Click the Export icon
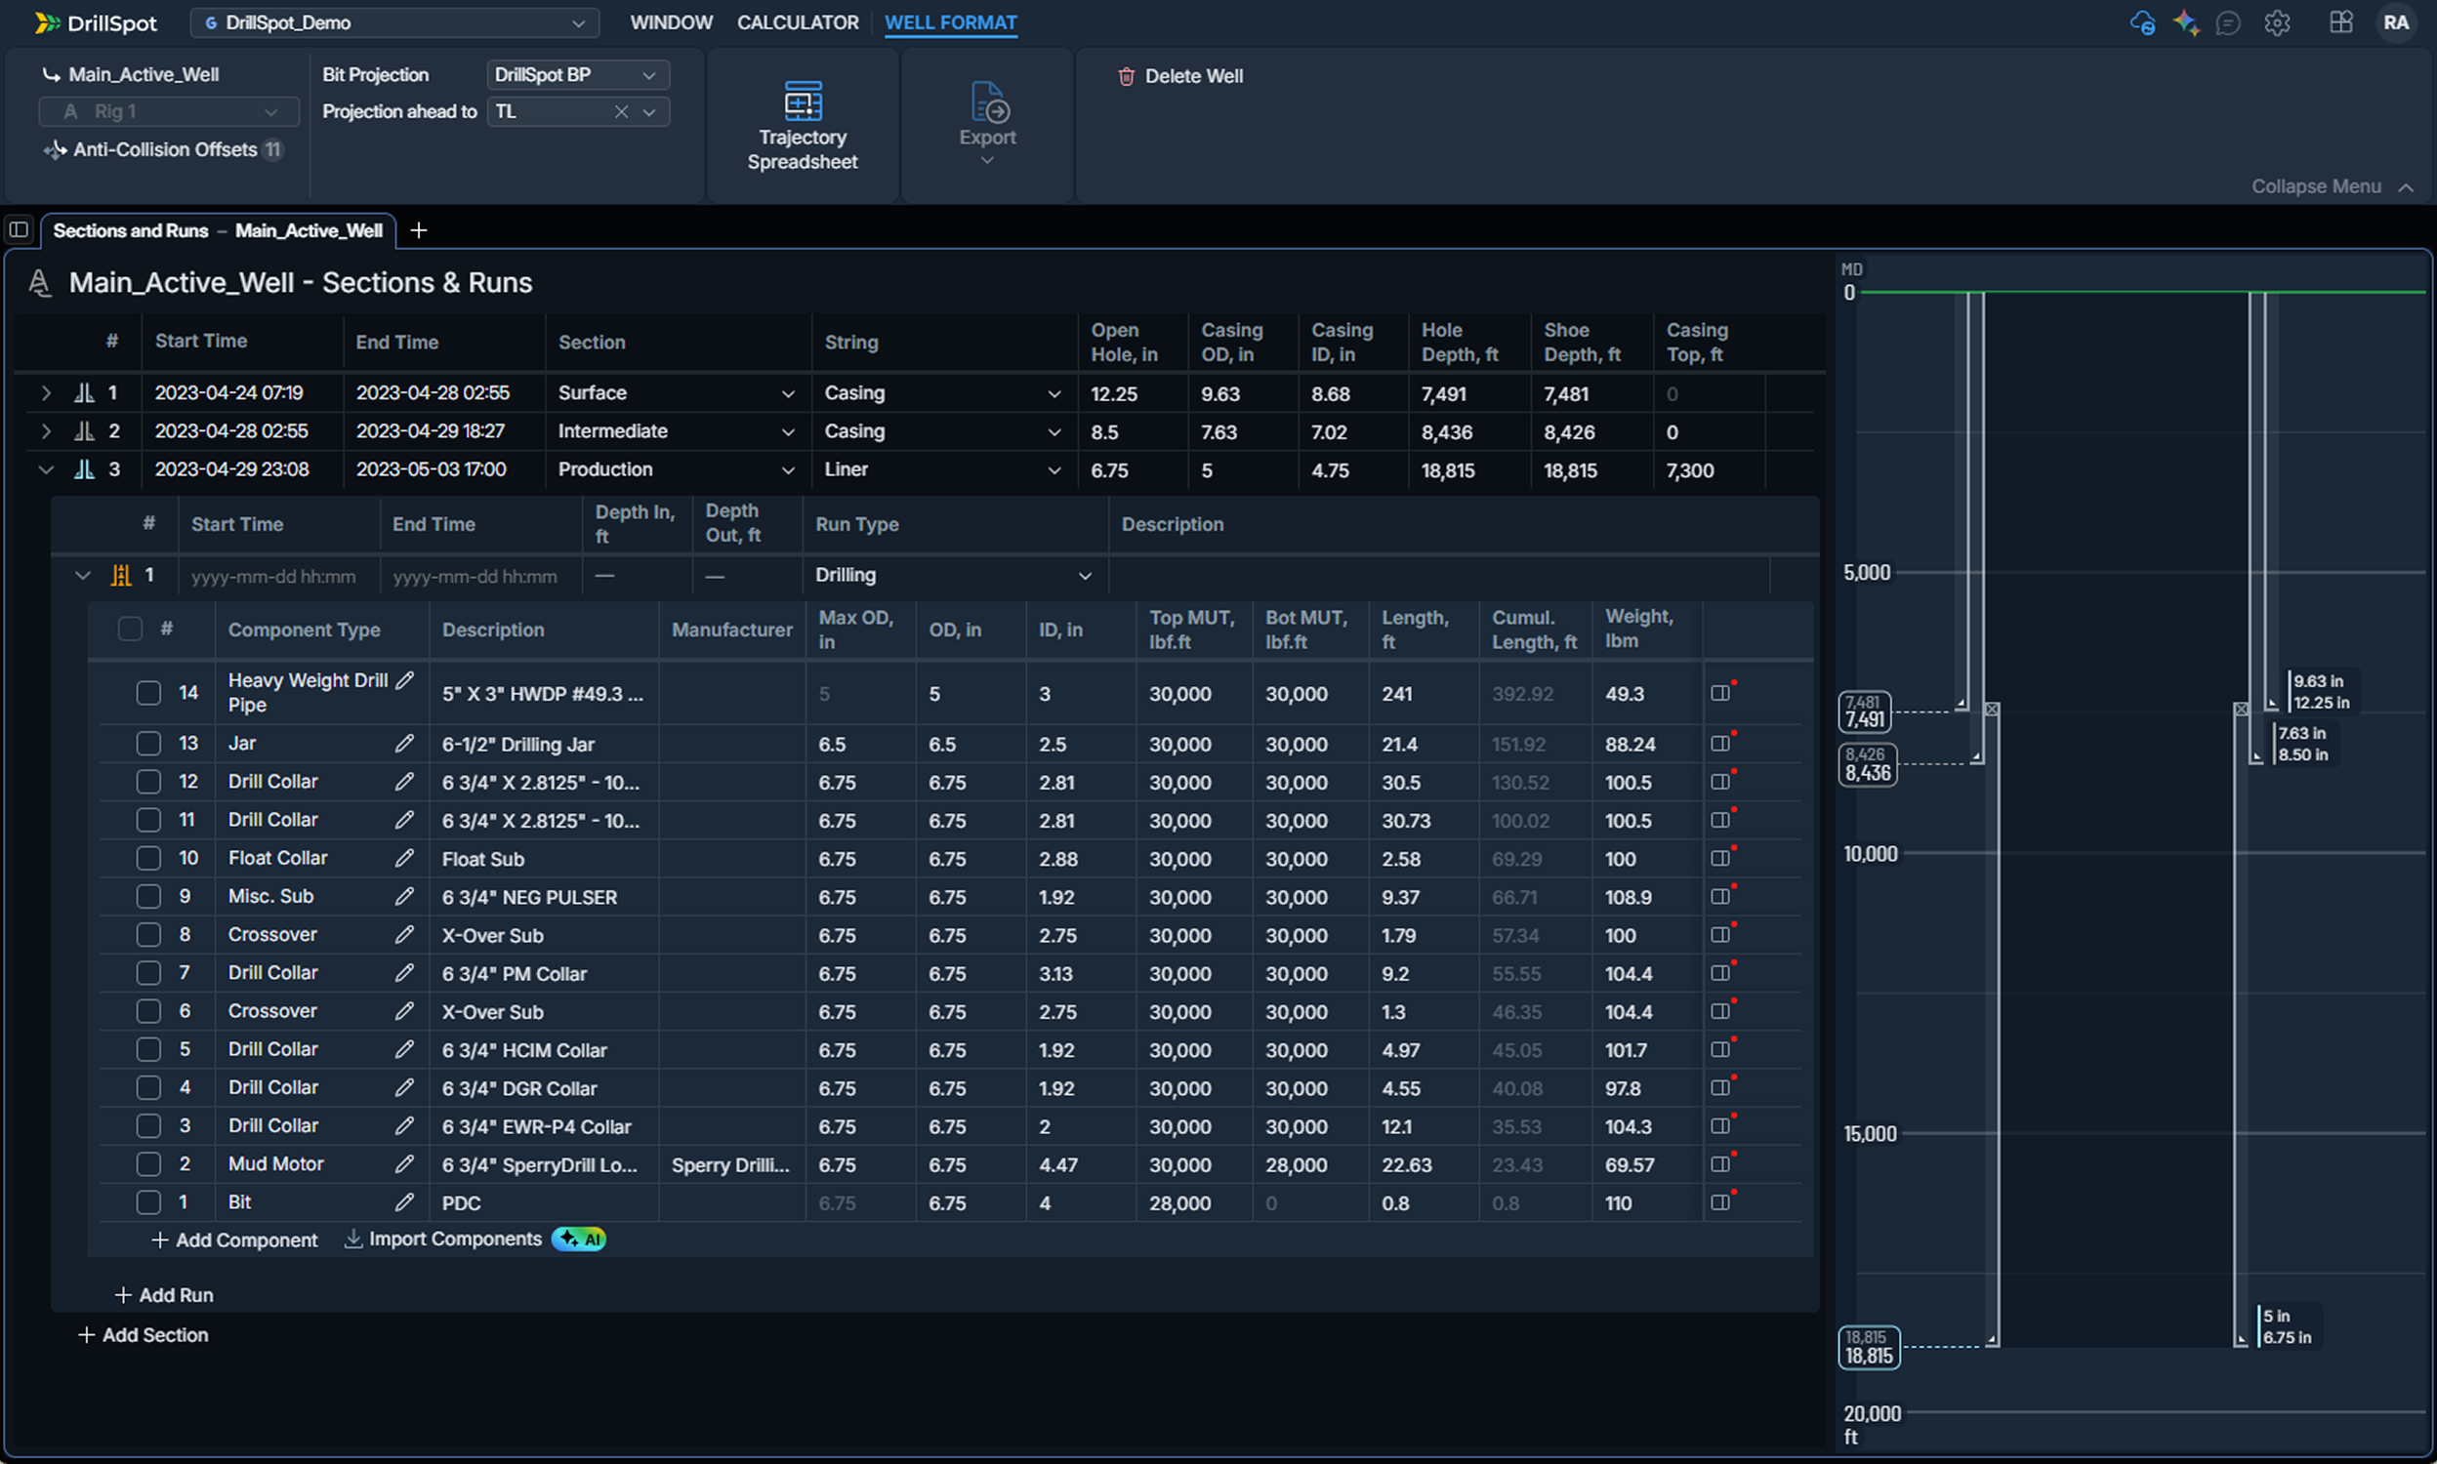This screenshot has width=2437, height=1464. tap(988, 102)
